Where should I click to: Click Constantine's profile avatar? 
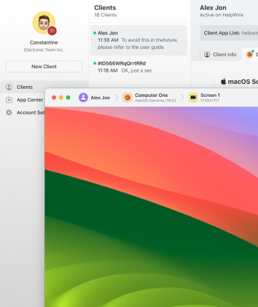tap(44, 23)
